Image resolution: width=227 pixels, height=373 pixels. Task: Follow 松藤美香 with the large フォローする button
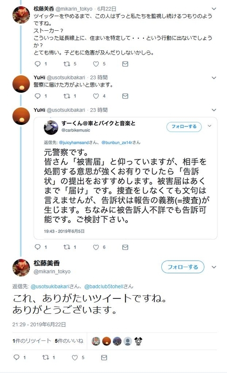[x=183, y=267]
